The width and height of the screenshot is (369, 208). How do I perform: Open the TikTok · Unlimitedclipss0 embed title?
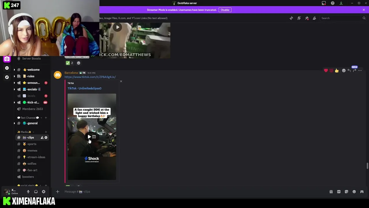pos(84,88)
